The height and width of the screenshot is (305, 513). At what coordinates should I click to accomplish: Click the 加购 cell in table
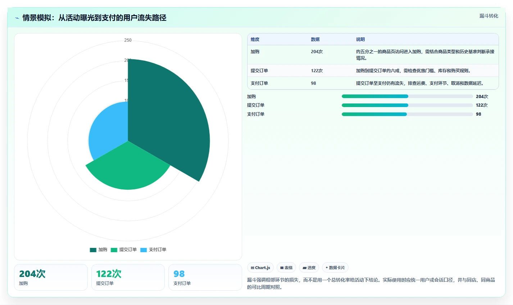(x=255, y=52)
